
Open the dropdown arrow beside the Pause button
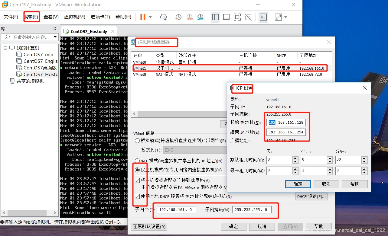pos(150,17)
